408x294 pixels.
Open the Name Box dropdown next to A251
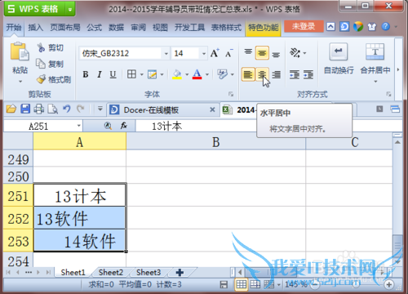78,126
